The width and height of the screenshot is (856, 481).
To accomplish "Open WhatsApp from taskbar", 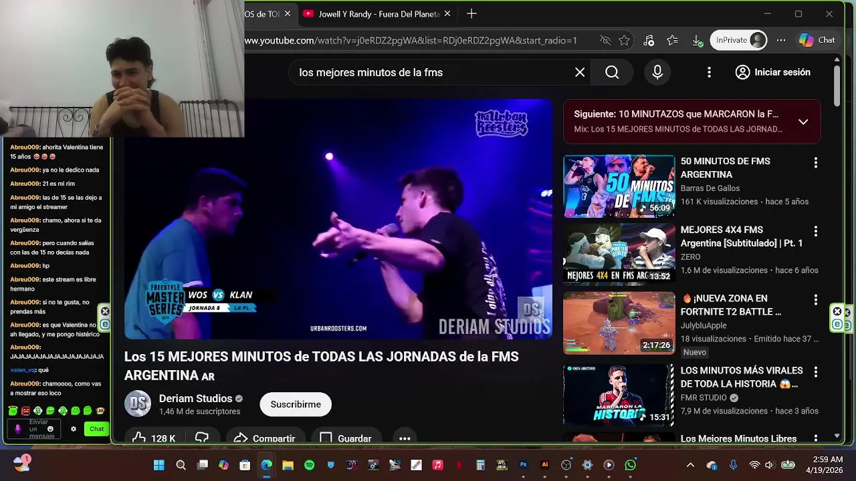I will pyautogui.click(x=630, y=465).
